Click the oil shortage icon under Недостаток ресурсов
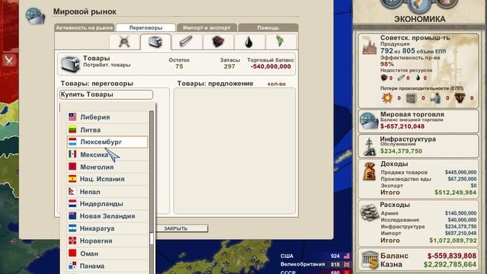Image resolution: width=487 pixels, height=274 pixels. pyautogui.click(x=418, y=78)
